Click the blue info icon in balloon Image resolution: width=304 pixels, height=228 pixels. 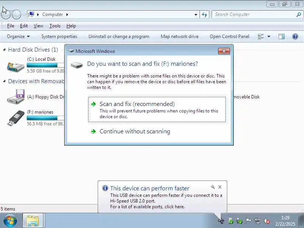[x=105, y=188]
